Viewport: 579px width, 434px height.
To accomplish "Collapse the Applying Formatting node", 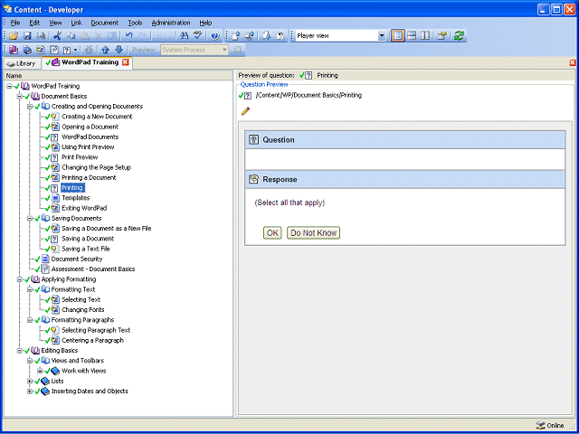I will (x=20, y=279).
